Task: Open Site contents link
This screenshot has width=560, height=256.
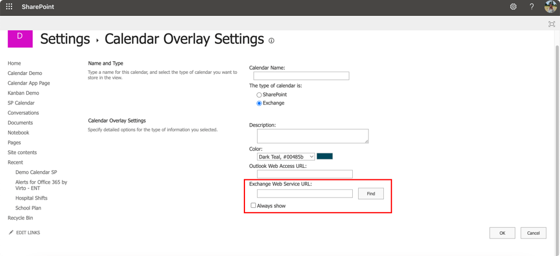Action: (22, 153)
